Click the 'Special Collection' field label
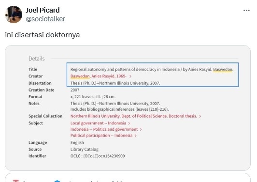 45,116
